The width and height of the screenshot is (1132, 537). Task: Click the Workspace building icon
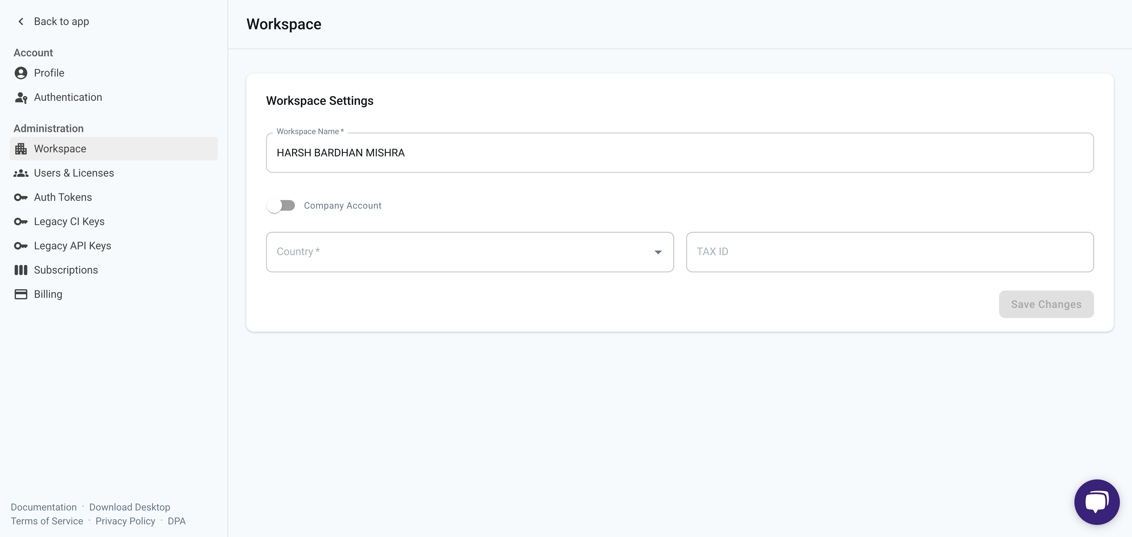tap(21, 149)
